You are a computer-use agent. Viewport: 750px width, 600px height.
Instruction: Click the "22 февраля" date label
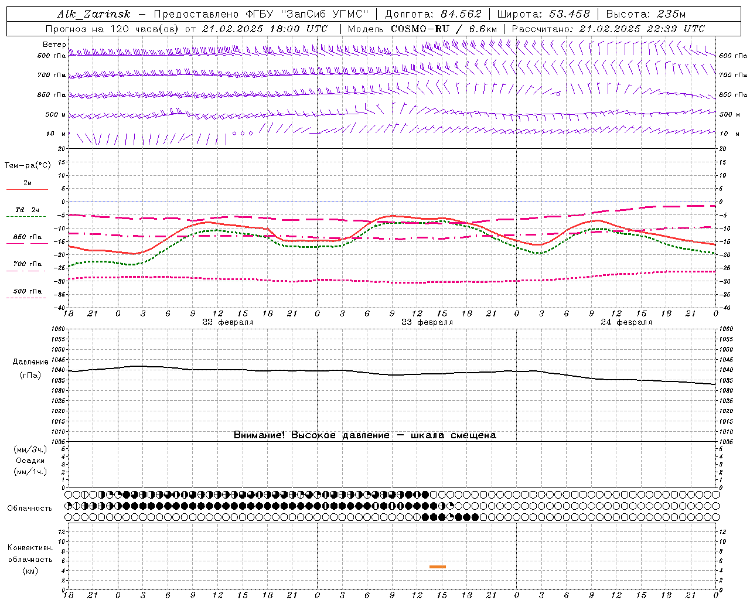[228, 322]
